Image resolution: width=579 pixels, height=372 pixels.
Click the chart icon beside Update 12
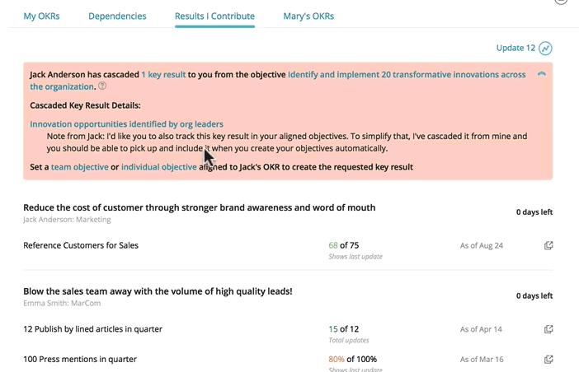(x=545, y=49)
